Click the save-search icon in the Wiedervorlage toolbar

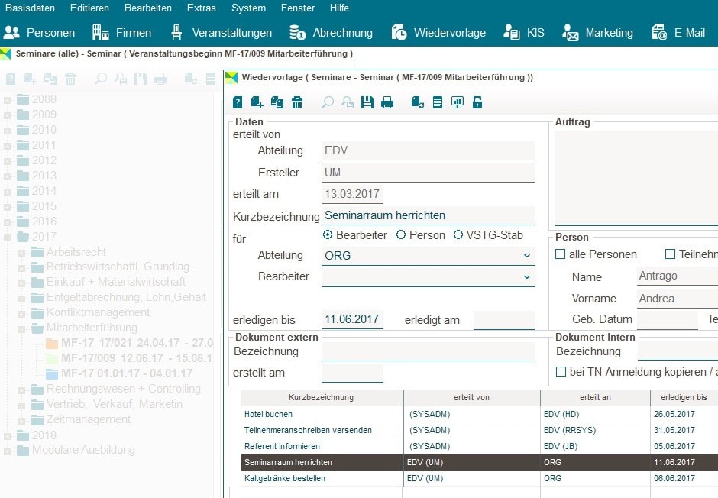[348, 102]
